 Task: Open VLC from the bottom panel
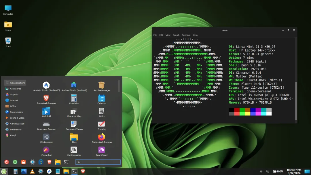[32, 171]
